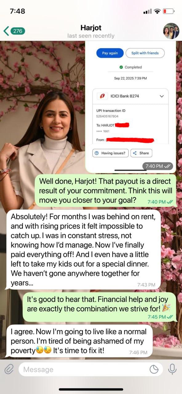Select the 'Absolutely! For months' message bubble
This screenshot has width=182, height=394.
pos(83,250)
